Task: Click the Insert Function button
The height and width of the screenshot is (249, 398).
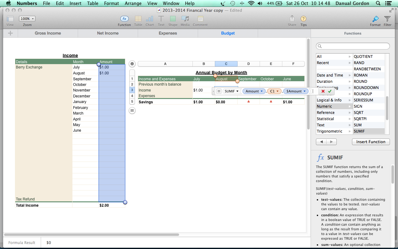Action: pos(371,142)
